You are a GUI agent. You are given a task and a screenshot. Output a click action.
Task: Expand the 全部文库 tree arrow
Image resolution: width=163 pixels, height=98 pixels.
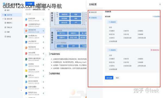coord(3,15)
